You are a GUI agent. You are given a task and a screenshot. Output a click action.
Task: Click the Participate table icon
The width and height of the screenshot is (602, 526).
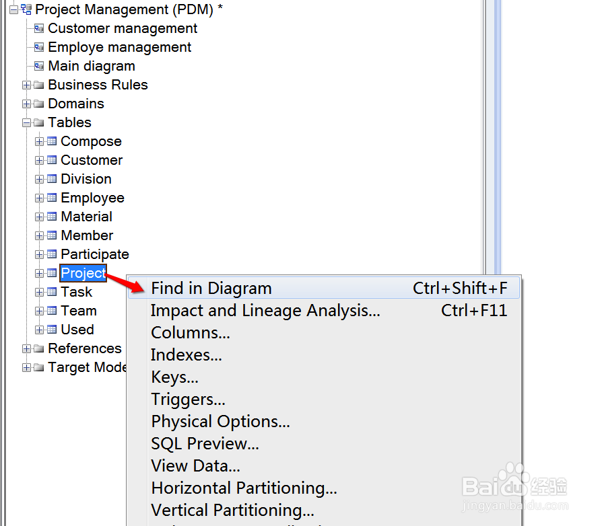[x=52, y=254]
